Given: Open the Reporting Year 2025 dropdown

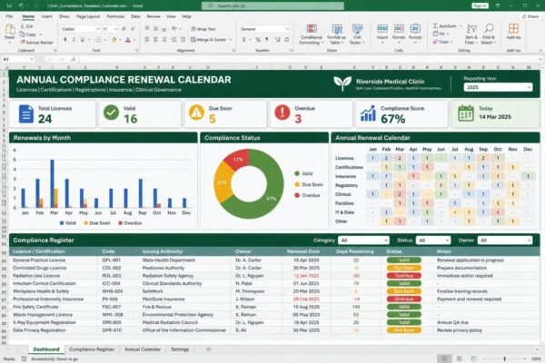Looking at the screenshot, I should [x=498, y=87].
